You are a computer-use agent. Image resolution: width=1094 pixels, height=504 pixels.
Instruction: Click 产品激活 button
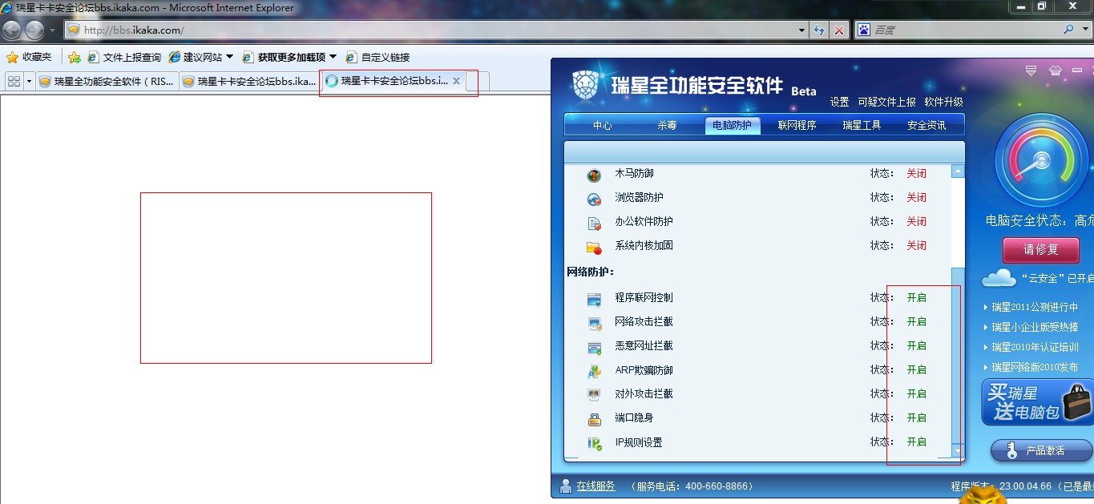click(x=1041, y=450)
